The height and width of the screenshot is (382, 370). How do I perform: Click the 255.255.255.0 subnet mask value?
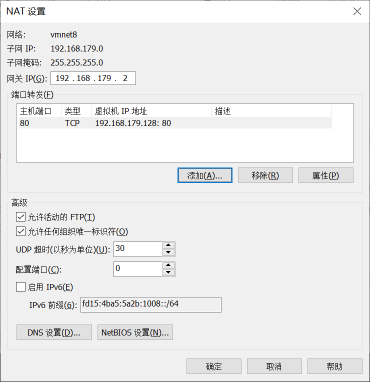76,62
